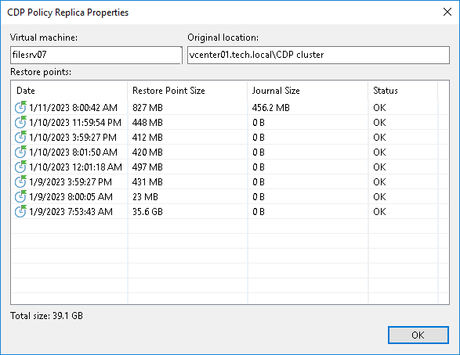The width and height of the screenshot is (460, 355).
Task: Select the 23 MB restore point size cell
Action: 145,197
